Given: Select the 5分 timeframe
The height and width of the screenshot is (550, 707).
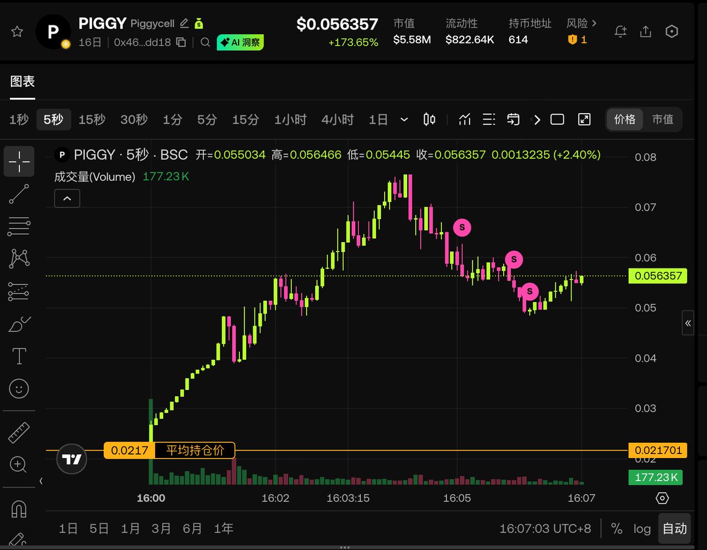Looking at the screenshot, I should click(207, 120).
